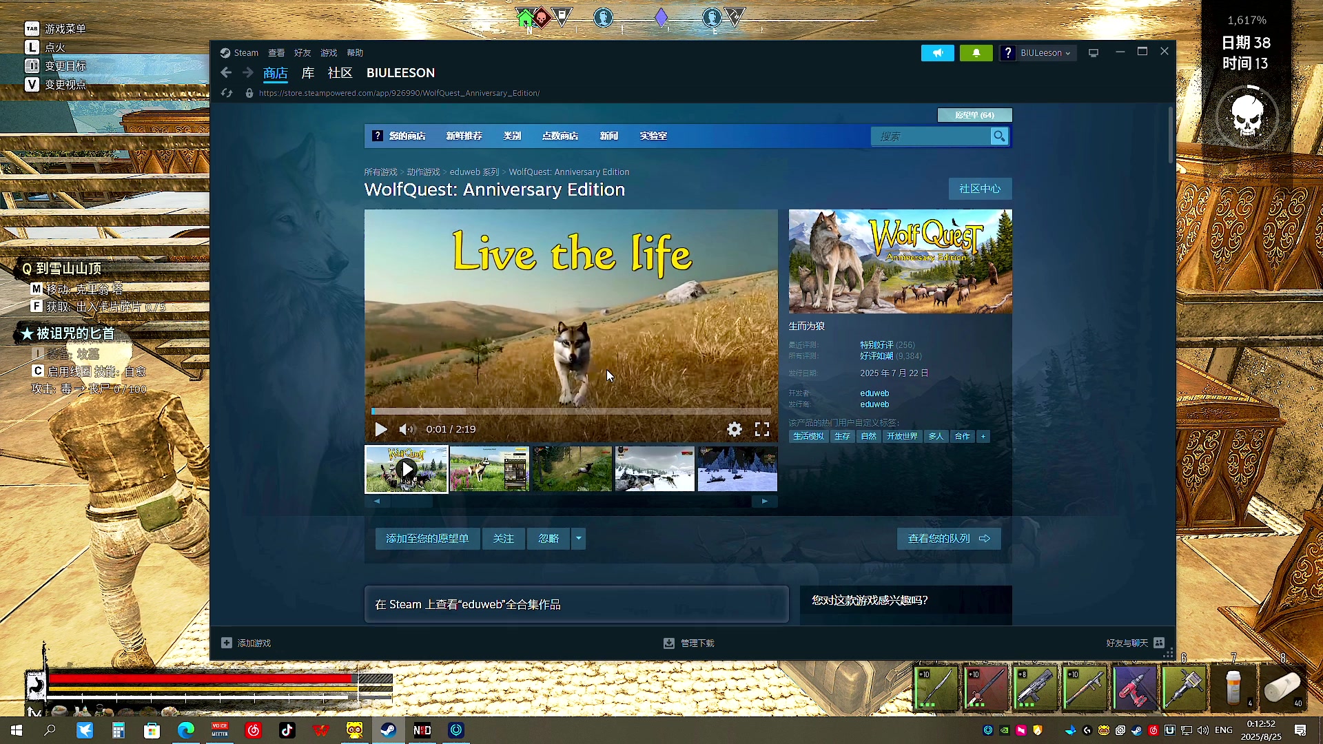
Task: Expand the ignore options dropdown arrow
Action: click(578, 539)
